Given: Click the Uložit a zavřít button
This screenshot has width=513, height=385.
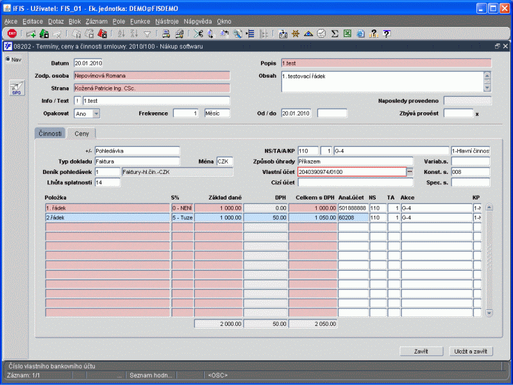Looking at the screenshot, I should [x=471, y=351].
